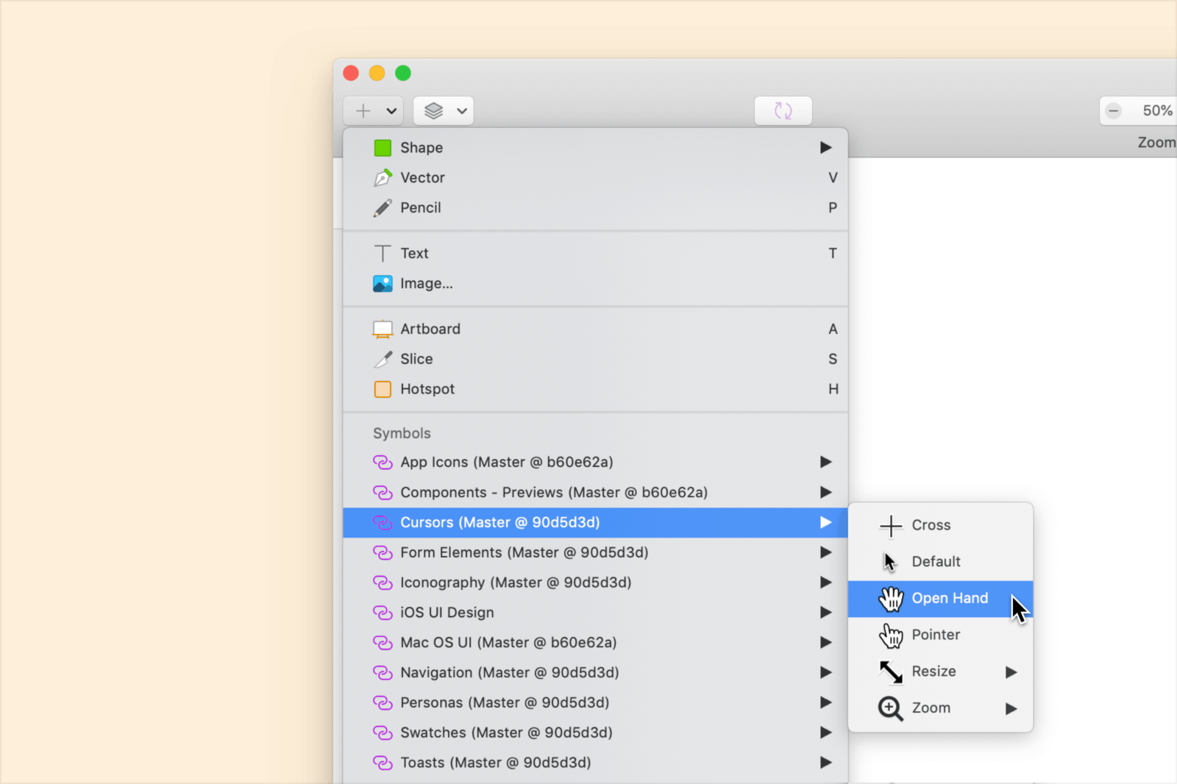Choose Cross in the cursors submenu
Viewport: 1177px width, 784px height.
[941, 525]
